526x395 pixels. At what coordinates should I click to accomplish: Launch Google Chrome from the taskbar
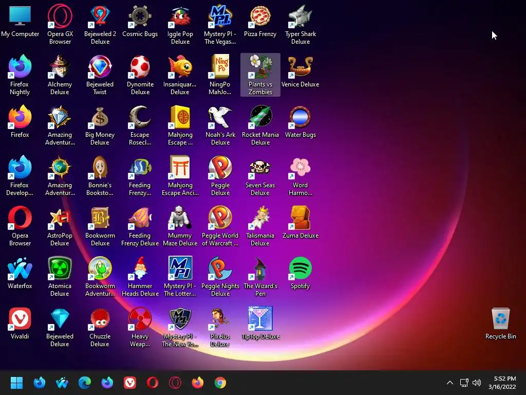pyautogui.click(x=220, y=383)
